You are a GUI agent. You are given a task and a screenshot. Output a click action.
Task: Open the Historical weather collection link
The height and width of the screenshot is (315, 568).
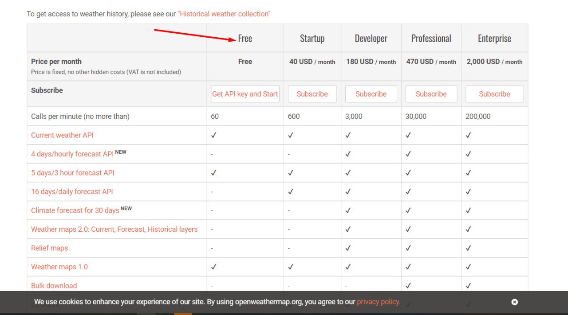(x=224, y=14)
